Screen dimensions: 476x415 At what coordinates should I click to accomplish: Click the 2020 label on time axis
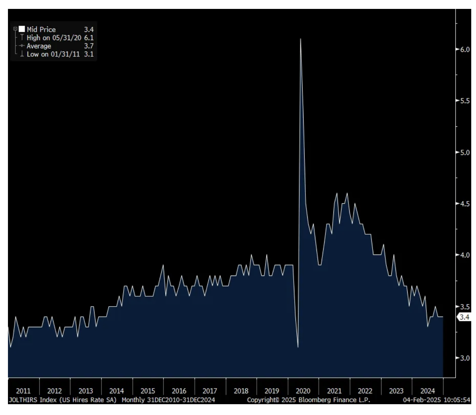coord(303,391)
